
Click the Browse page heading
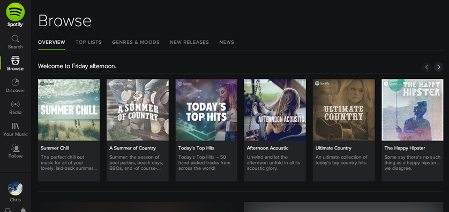pyautogui.click(x=65, y=20)
